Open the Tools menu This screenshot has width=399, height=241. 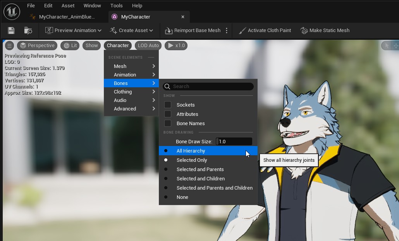116,6
